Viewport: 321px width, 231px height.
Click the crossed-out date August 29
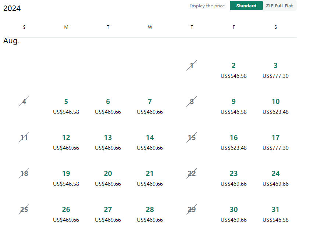[x=192, y=209]
